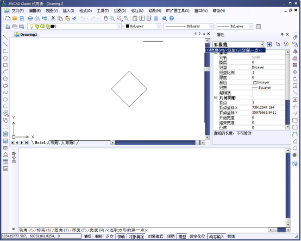Open the Help question mark icon

(x=172, y=18)
